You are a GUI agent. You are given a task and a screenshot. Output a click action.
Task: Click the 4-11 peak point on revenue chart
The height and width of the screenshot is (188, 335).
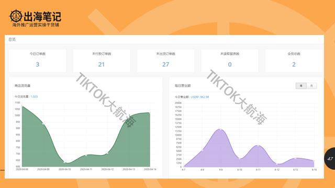pyautogui.click(x=258, y=146)
